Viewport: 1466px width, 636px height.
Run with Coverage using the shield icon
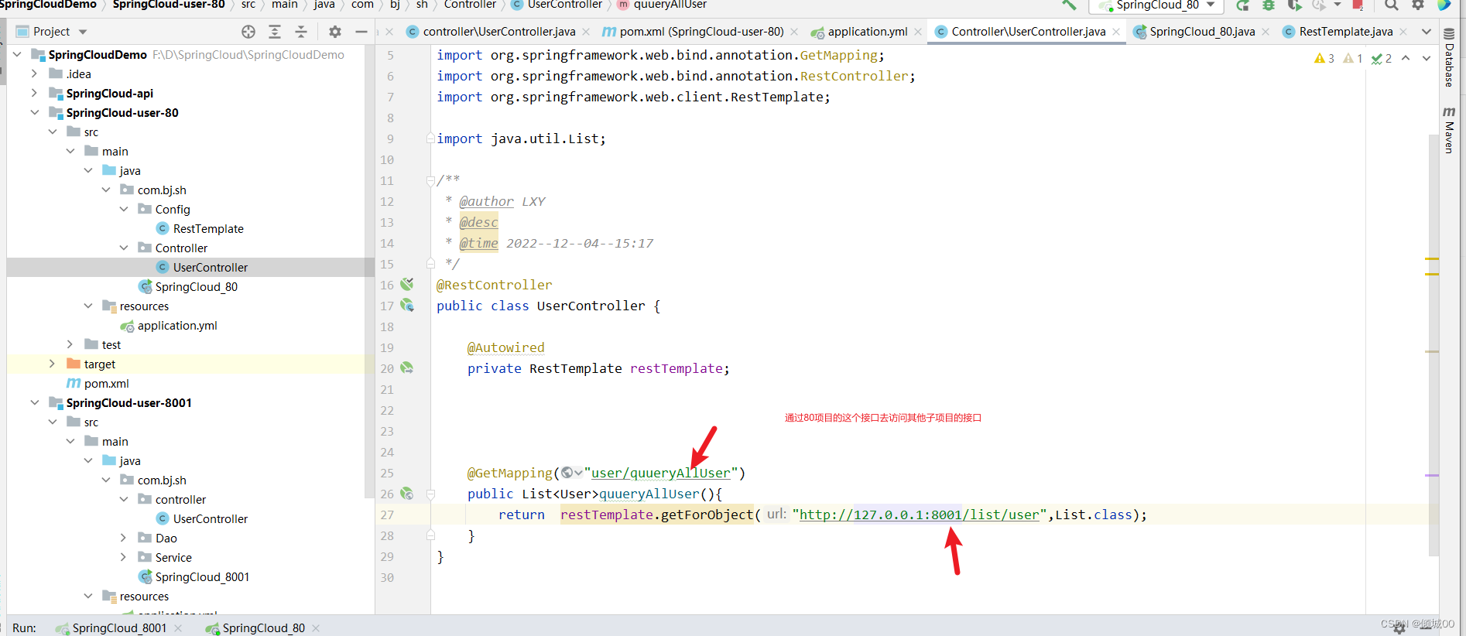pyautogui.click(x=1293, y=5)
